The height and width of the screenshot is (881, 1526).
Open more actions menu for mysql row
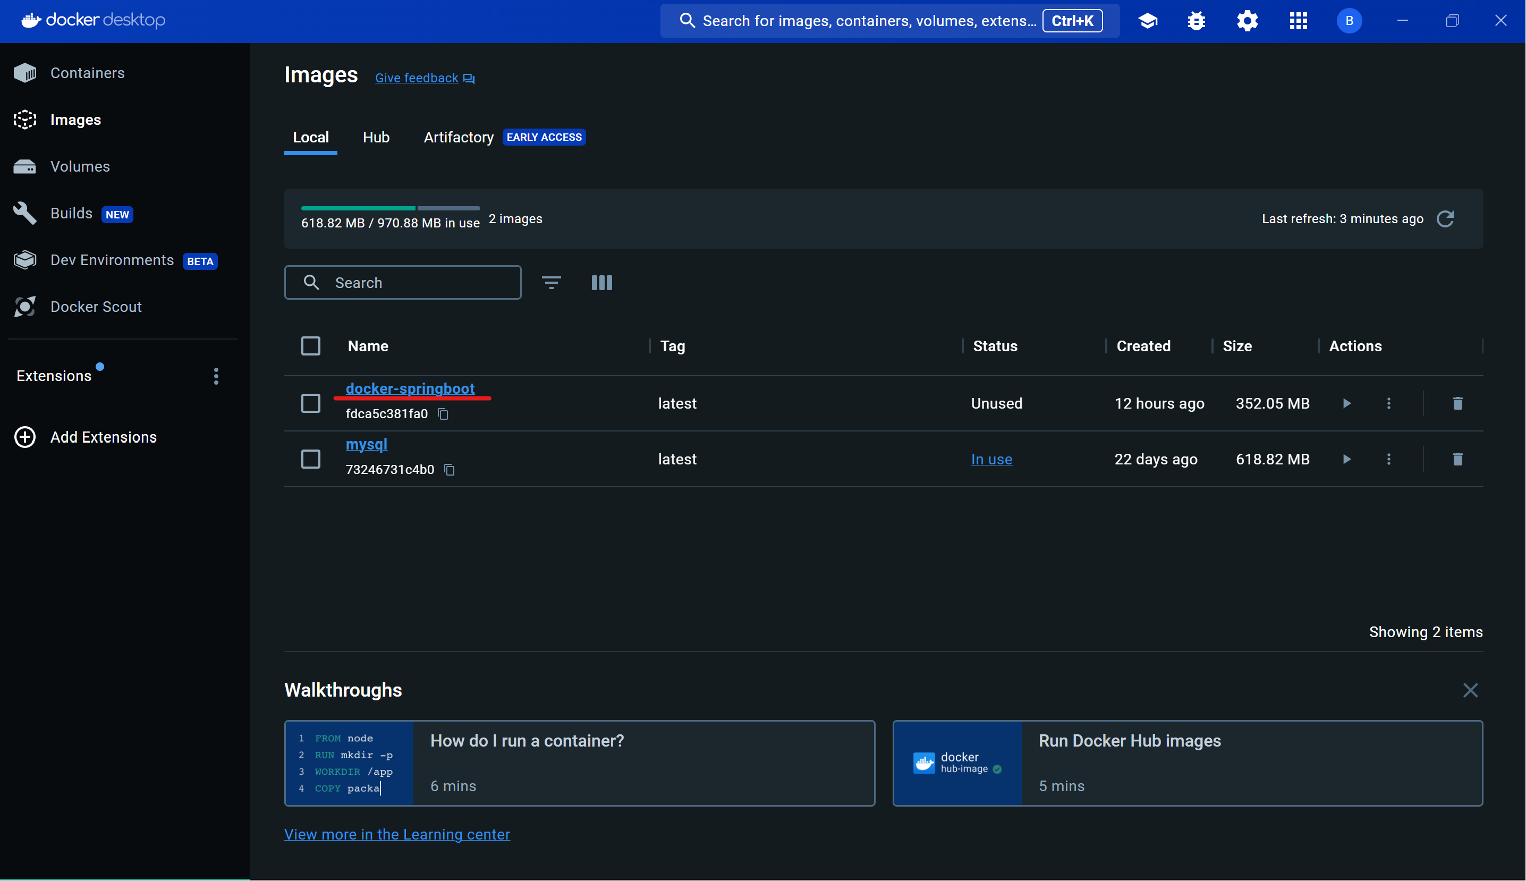[1388, 459]
